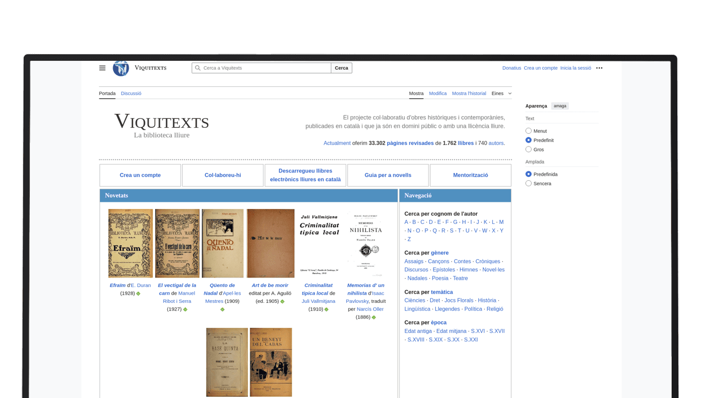
Task: Click Crea un compte in the header
Action: 541,68
